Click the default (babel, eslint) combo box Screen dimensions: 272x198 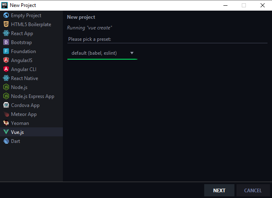coord(102,53)
